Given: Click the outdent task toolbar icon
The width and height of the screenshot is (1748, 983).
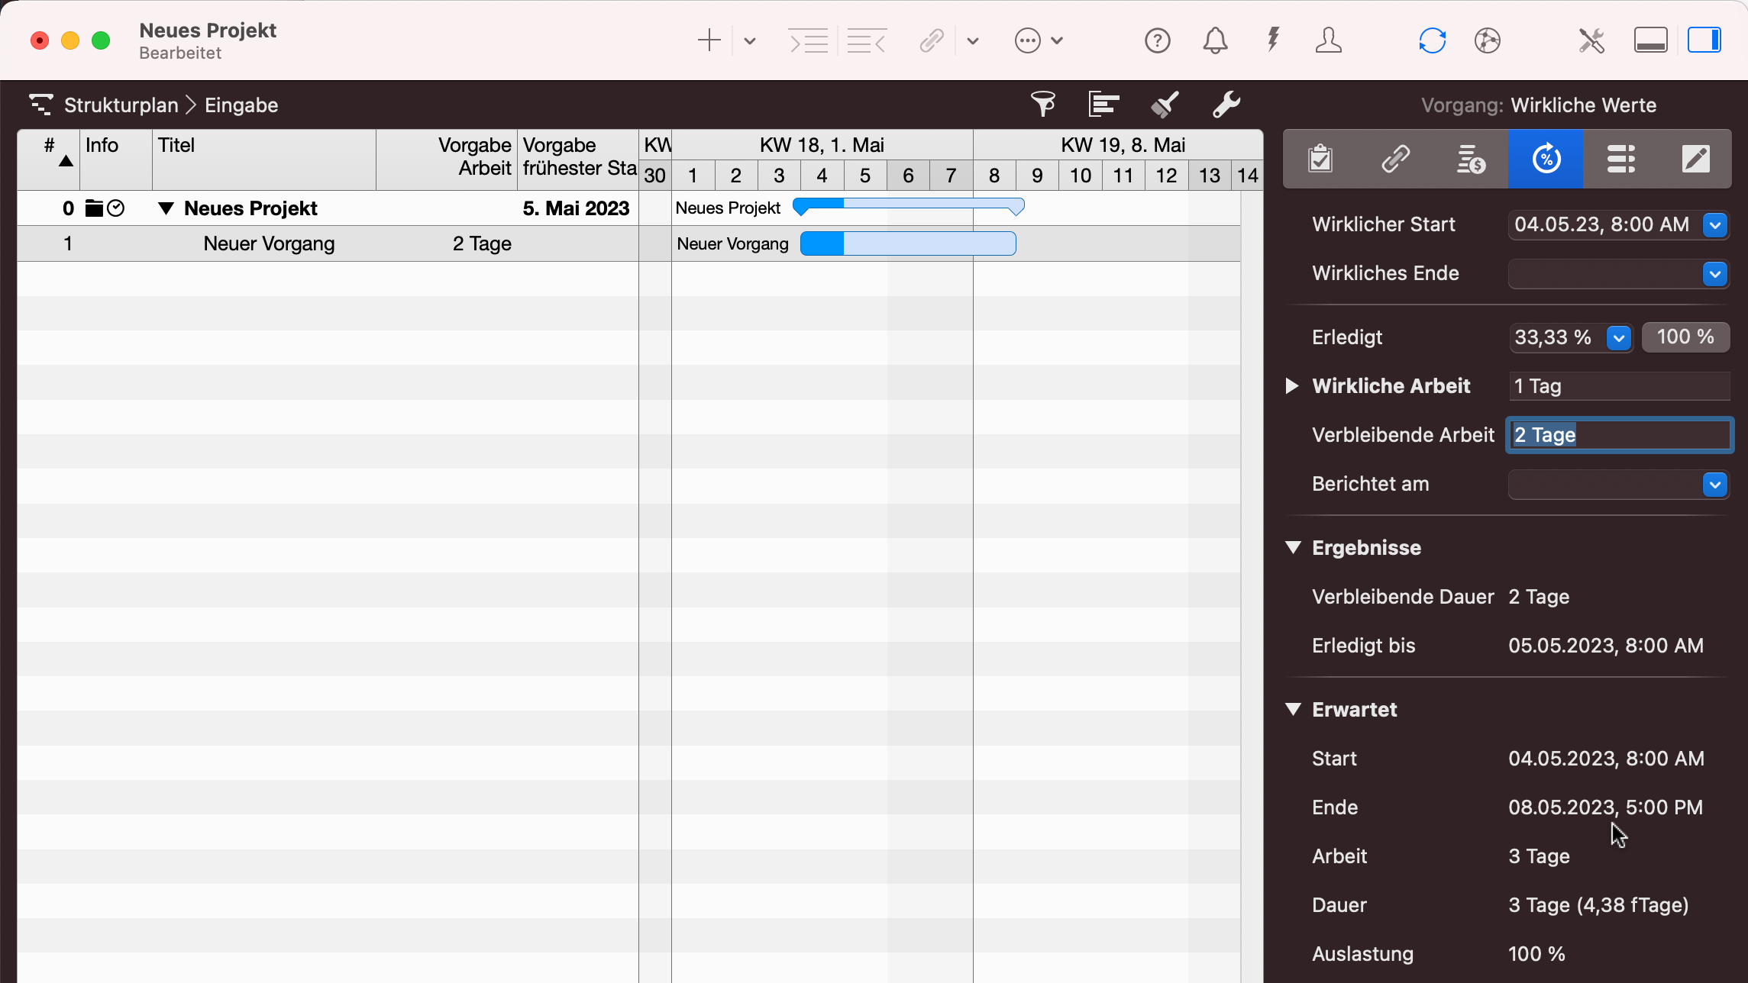Looking at the screenshot, I should [867, 40].
